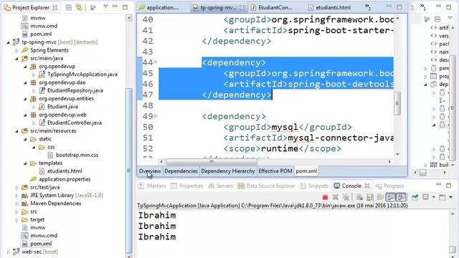Image resolution: width=459 pixels, height=258 pixels.
Task: Toggle Link with Editor in Project Explorer
Action: click(79, 7)
